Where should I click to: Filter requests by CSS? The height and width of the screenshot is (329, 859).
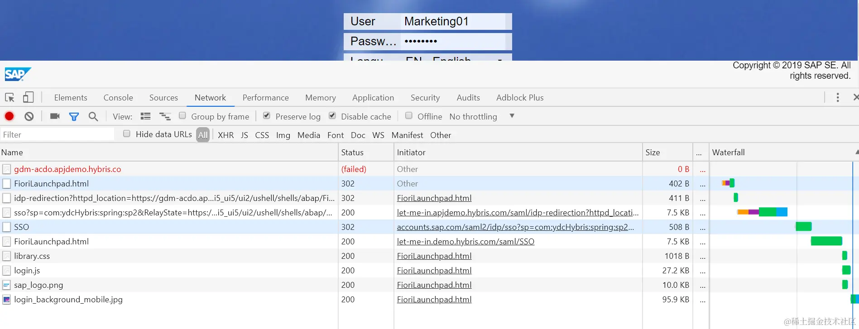[x=262, y=135]
